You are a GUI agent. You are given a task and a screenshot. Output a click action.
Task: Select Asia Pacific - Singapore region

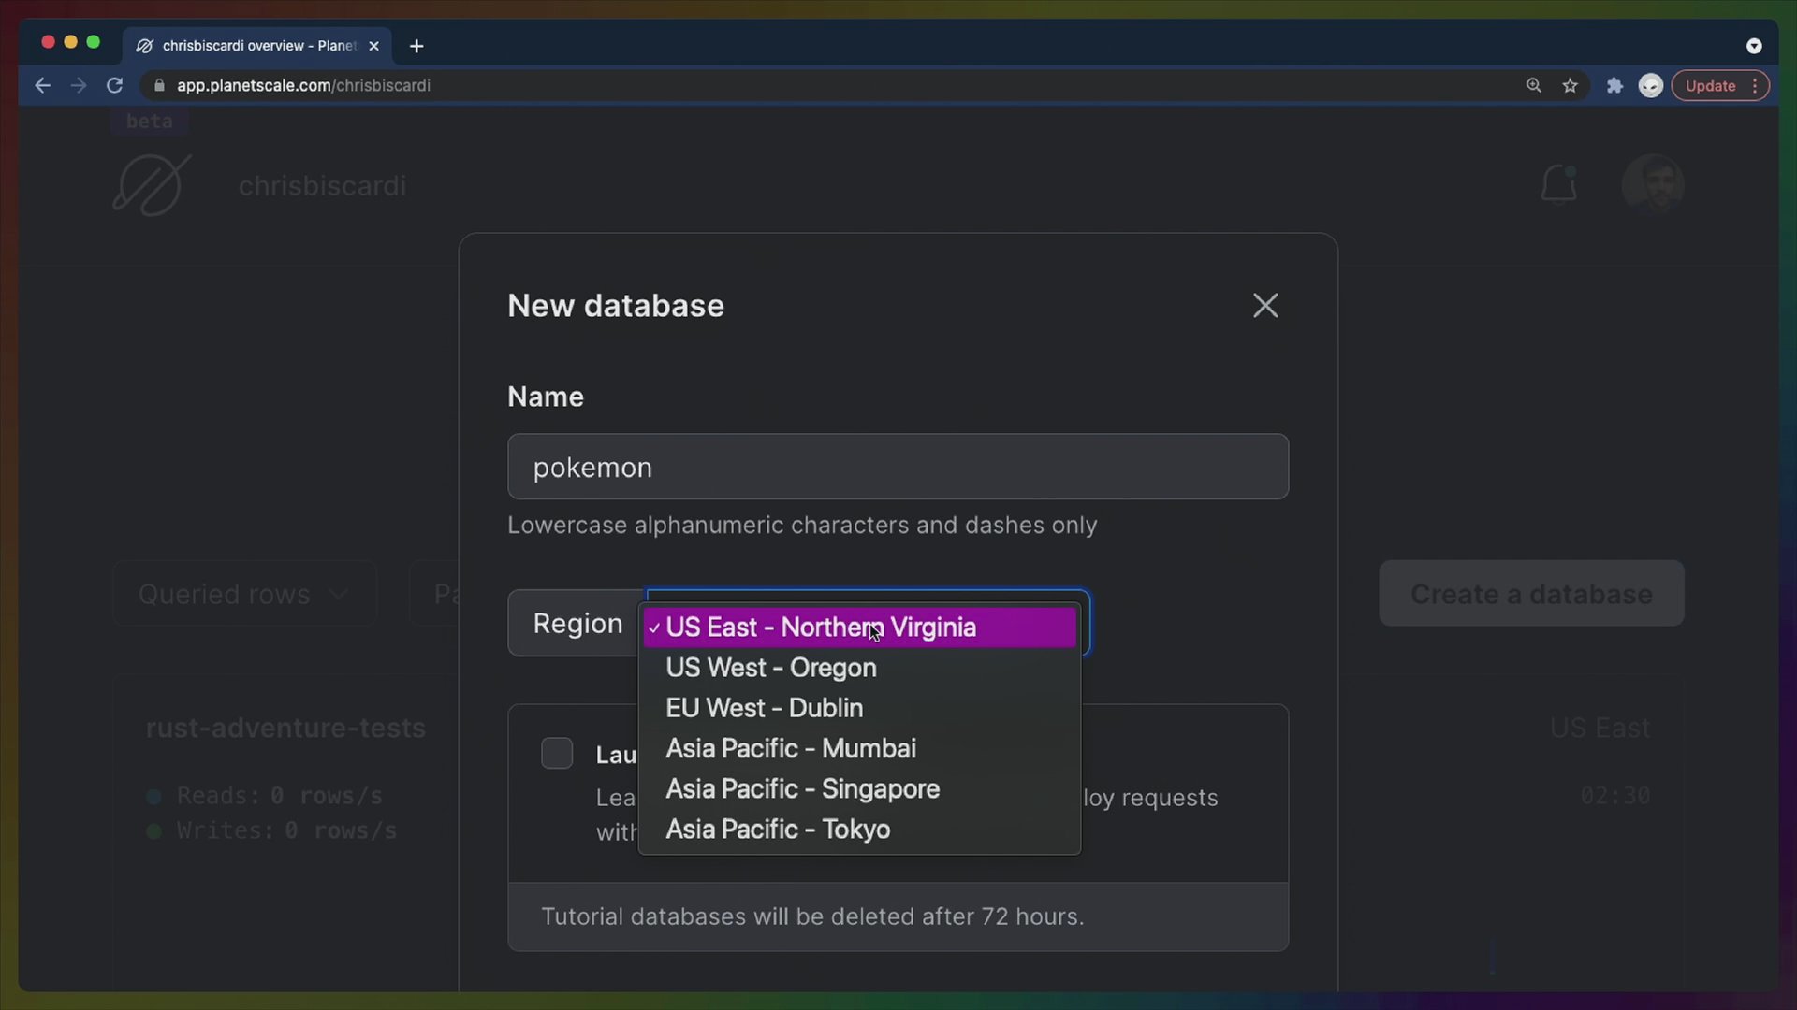click(859, 788)
